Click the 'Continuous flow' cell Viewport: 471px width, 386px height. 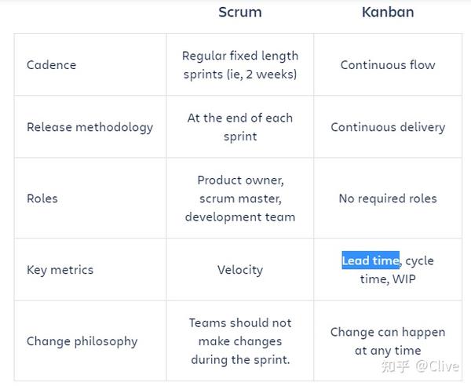(387, 65)
